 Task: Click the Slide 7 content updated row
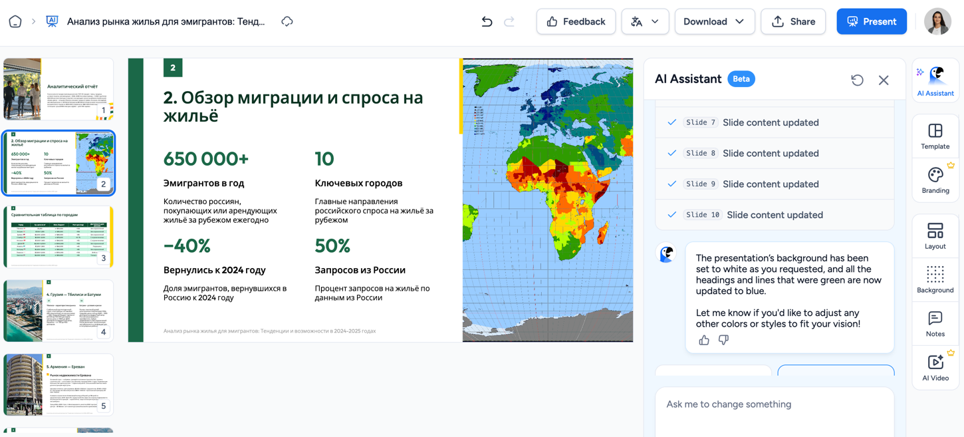(x=775, y=122)
